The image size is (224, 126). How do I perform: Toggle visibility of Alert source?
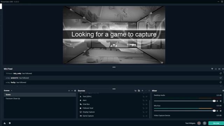pos(147,100)
